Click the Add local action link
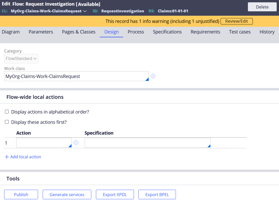Screen dimensions: 279x200 [25, 157]
